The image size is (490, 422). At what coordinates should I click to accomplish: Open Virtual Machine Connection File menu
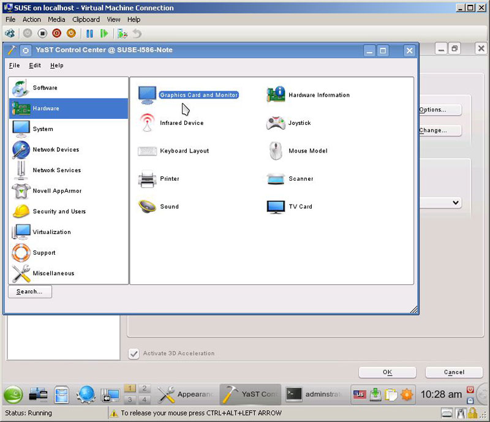click(10, 20)
